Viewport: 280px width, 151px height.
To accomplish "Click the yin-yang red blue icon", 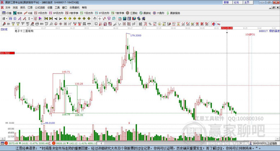I will pos(214,24).
